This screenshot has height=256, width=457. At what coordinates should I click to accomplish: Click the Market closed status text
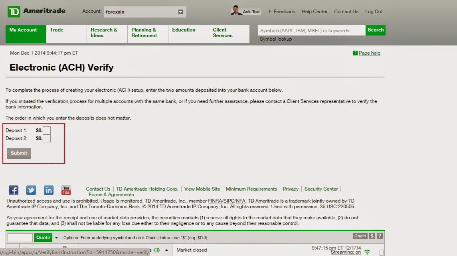click(x=192, y=250)
